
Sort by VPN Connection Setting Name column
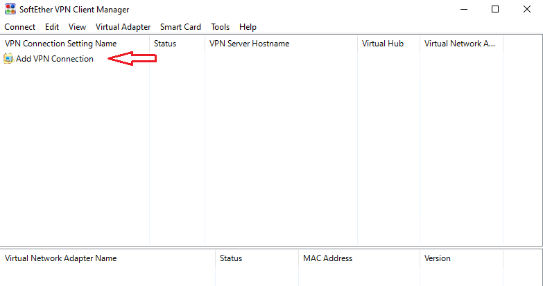(75, 44)
